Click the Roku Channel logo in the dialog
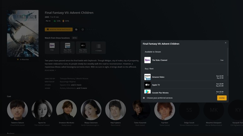 click(x=147, y=60)
